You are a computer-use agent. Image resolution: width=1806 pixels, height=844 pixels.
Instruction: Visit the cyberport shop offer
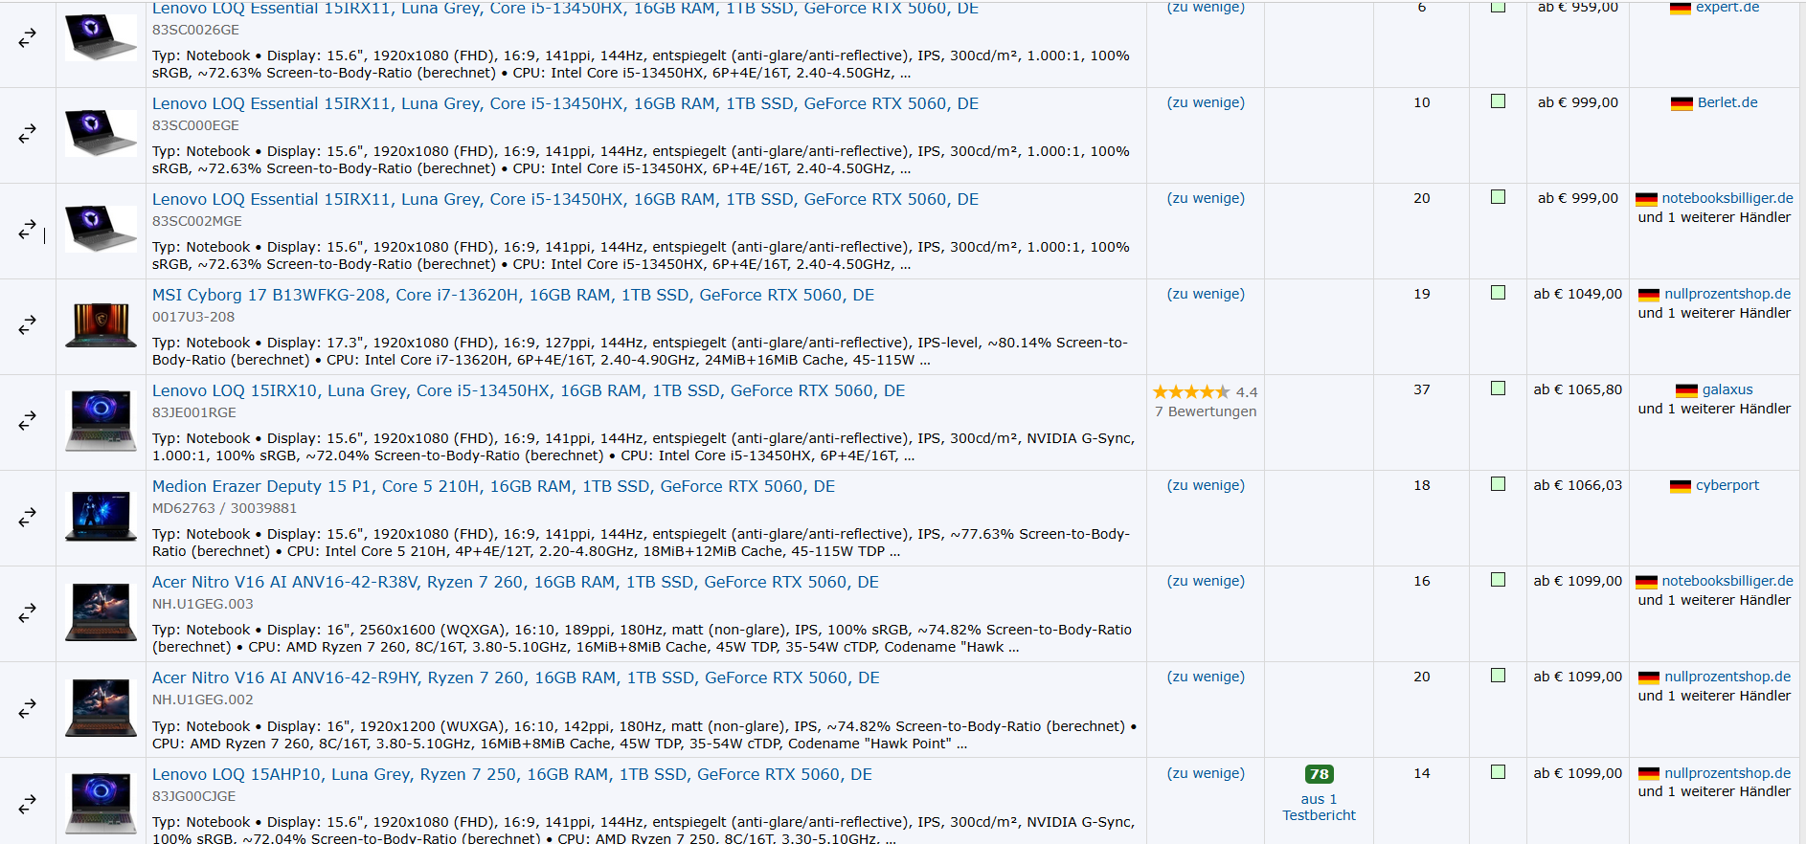[x=1727, y=485]
